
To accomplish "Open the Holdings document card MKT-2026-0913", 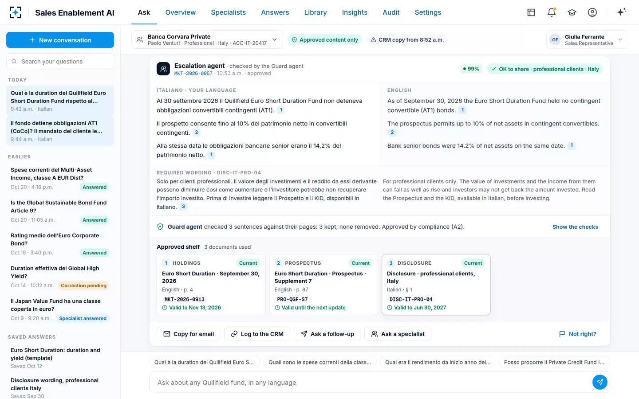I will click(x=211, y=284).
